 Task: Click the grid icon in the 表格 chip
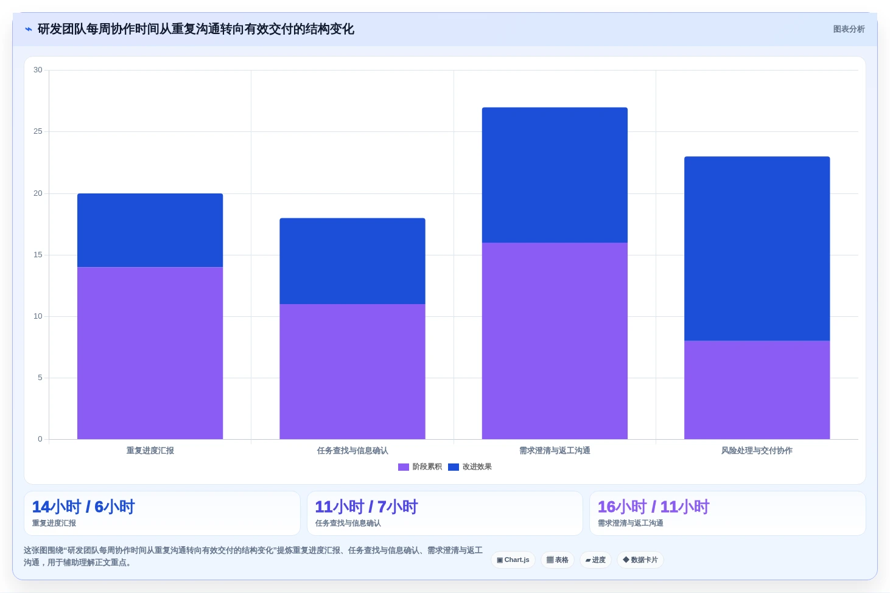click(550, 560)
